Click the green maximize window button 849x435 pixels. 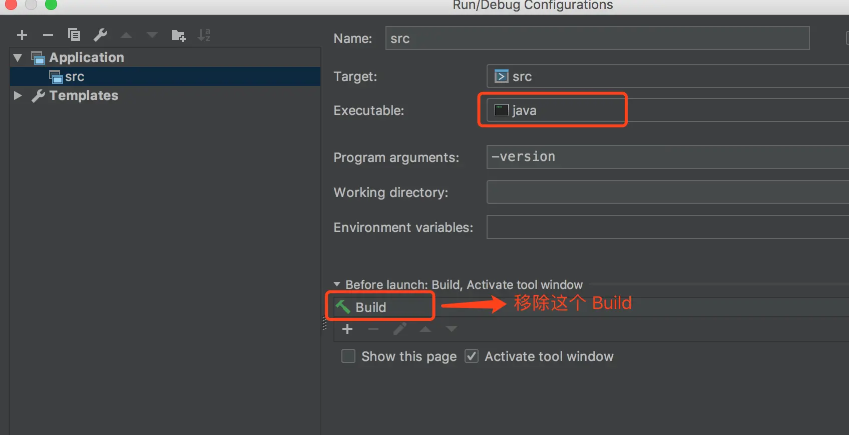click(x=51, y=4)
